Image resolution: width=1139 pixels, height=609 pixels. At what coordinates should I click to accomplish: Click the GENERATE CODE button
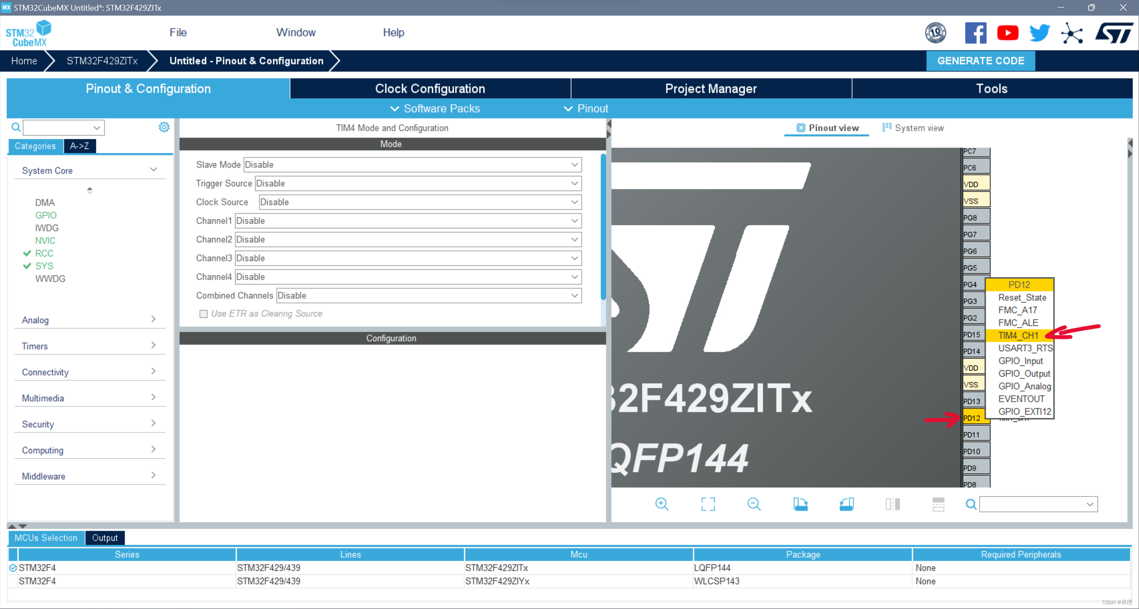[x=980, y=61]
